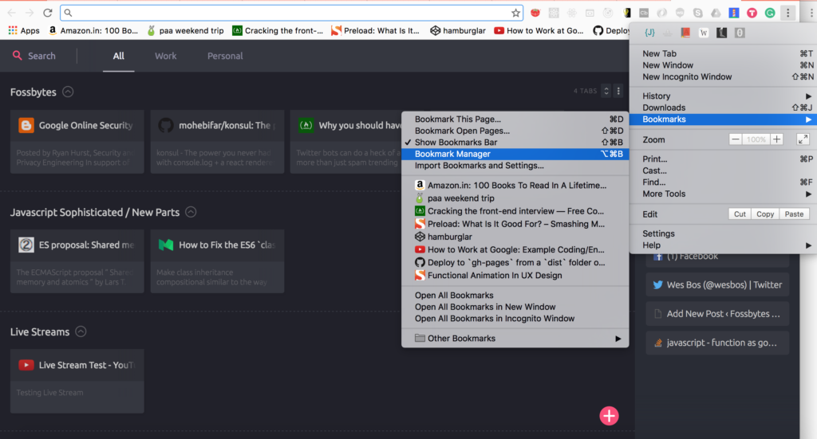The image size is (817, 439).
Task: Click the tomato timer extension icon
Action: (535, 13)
